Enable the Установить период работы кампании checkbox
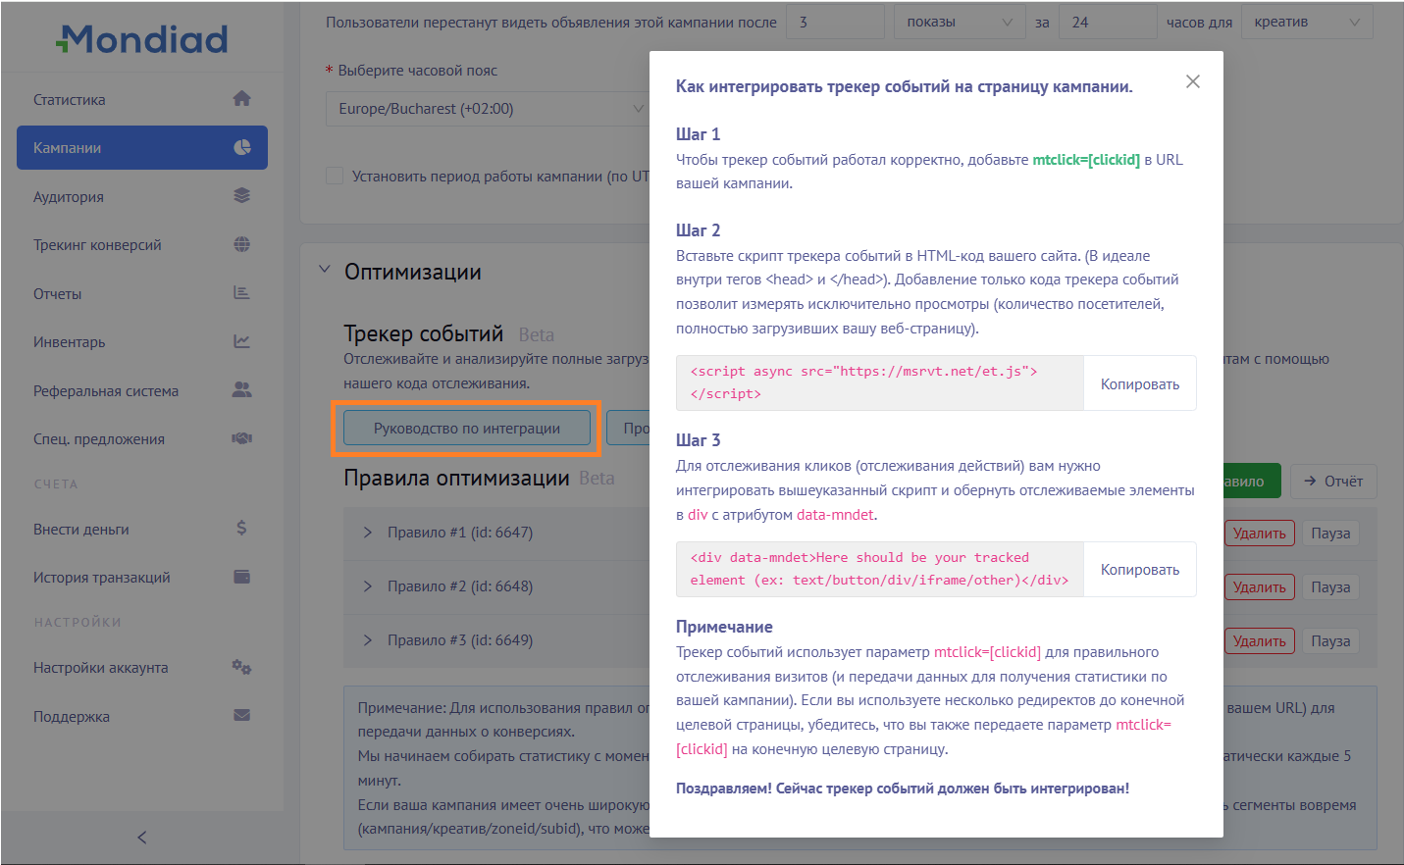The height and width of the screenshot is (865, 1404). tap(335, 177)
